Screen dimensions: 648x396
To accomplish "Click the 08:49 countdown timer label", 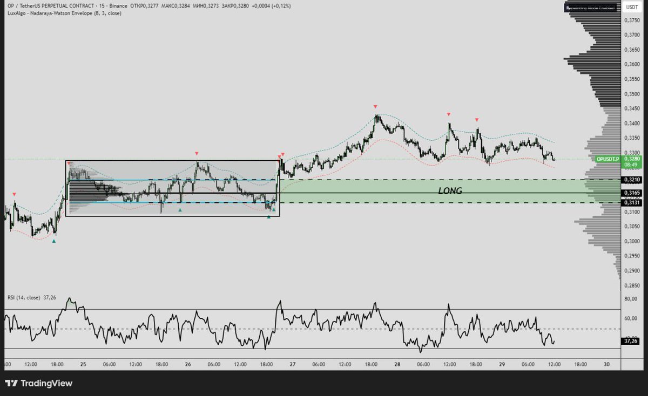I will [630, 165].
